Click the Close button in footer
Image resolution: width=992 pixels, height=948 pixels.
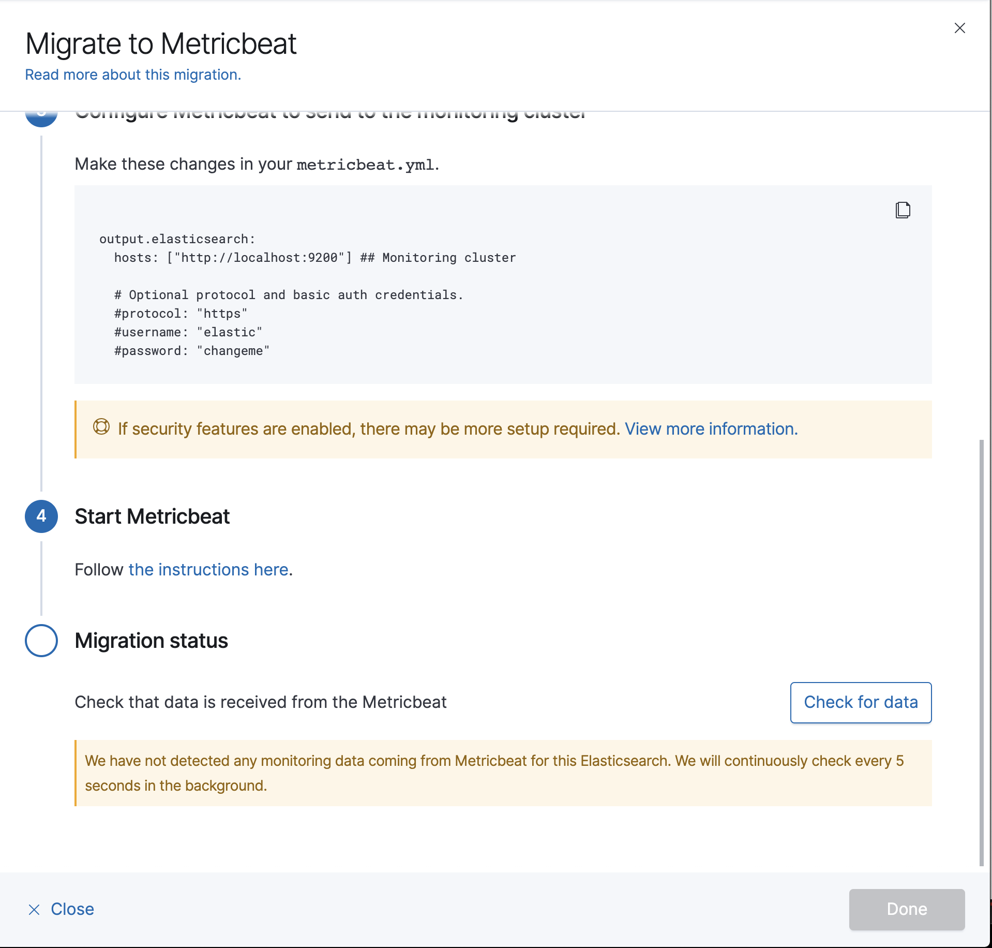point(61,909)
